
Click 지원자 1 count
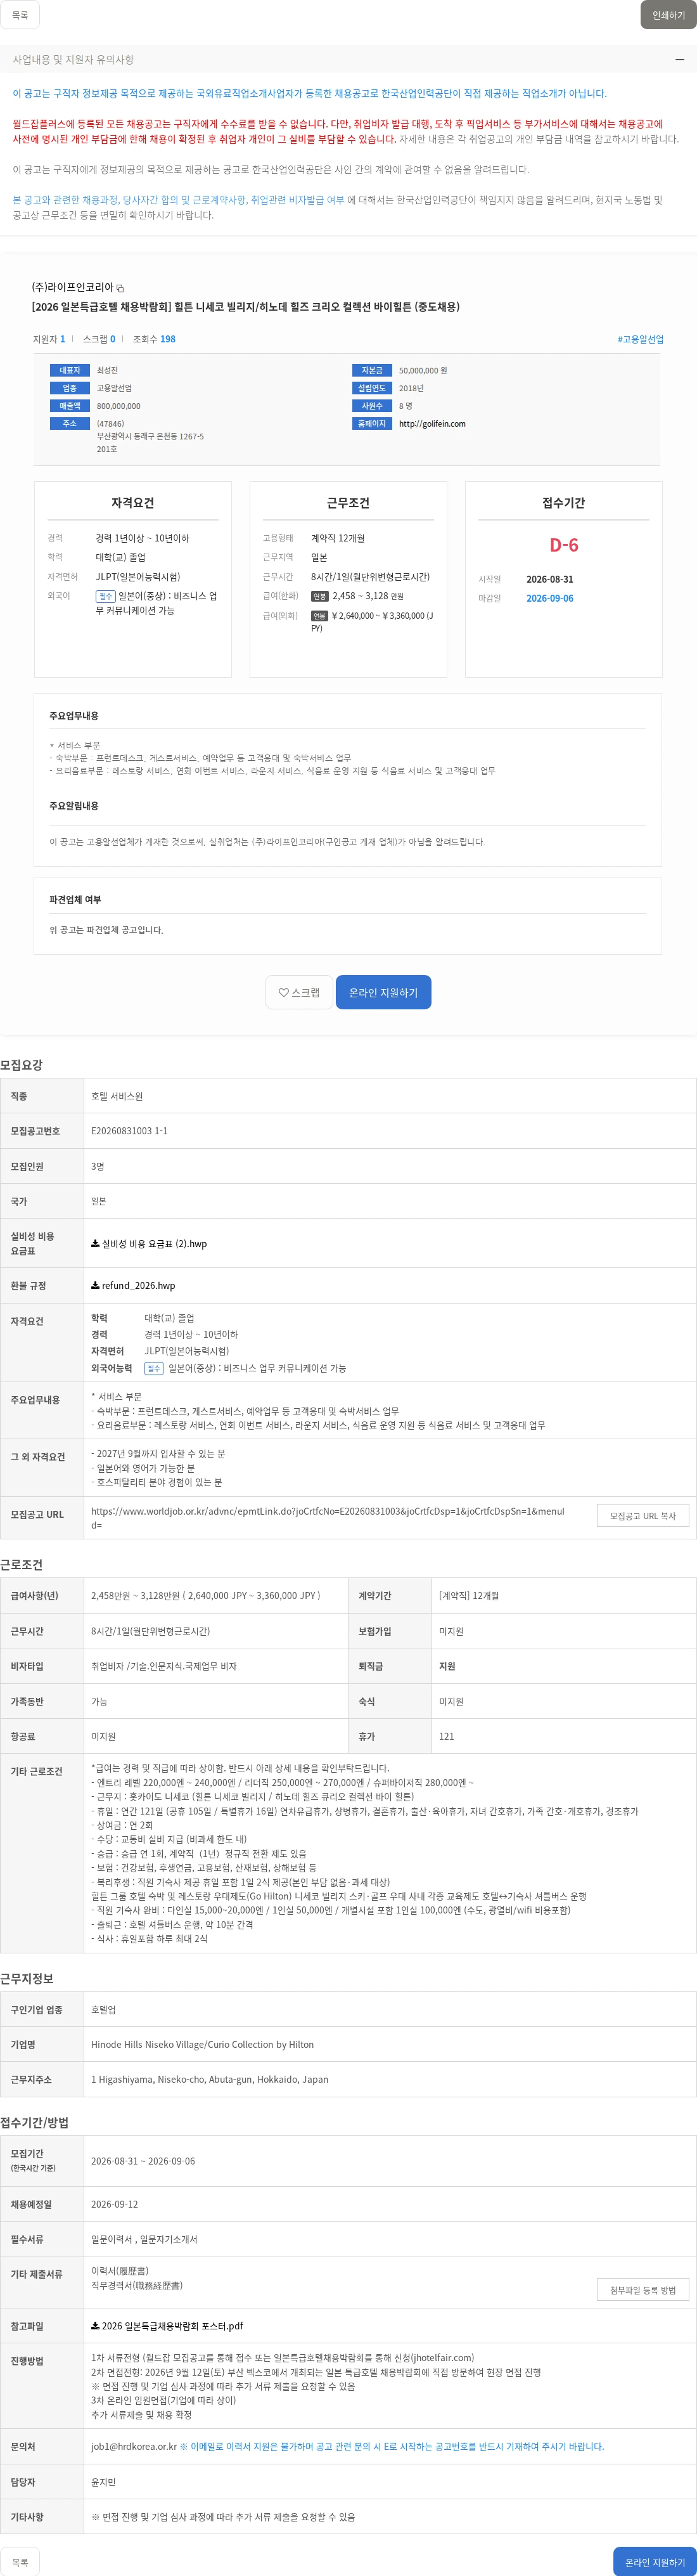pos(49,339)
